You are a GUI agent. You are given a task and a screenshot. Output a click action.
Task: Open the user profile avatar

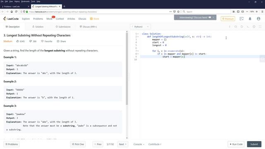click(x=258, y=19)
